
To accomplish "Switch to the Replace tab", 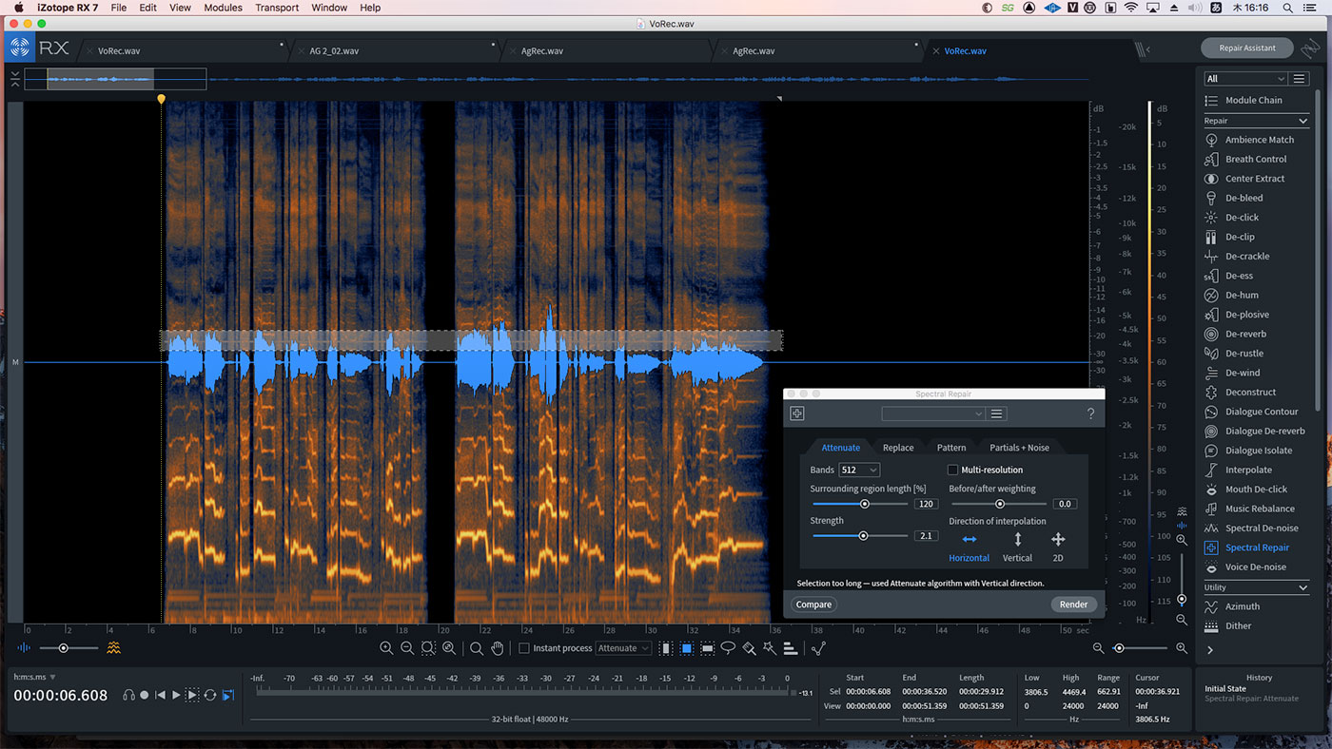I will pyautogui.click(x=898, y=448).
